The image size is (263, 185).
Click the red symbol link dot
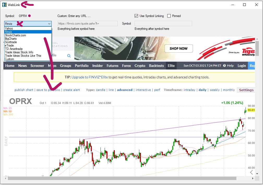pyautogui.click(x=29, y=16)
